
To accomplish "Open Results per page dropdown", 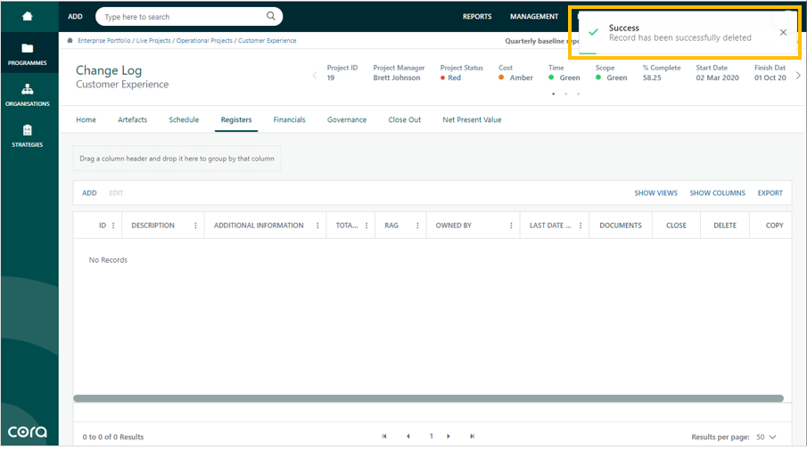I will click(x=766, y=437).
